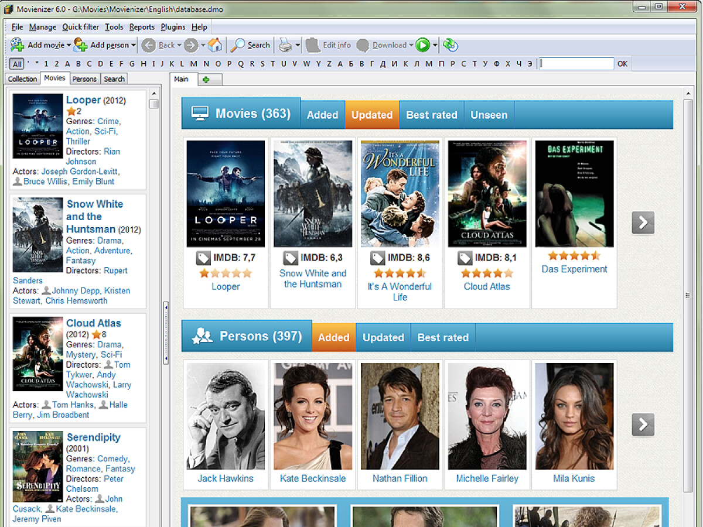This screenshot has width=703, height=527.
Task: Toggle the All letter filter button
Action: [17, 64]
